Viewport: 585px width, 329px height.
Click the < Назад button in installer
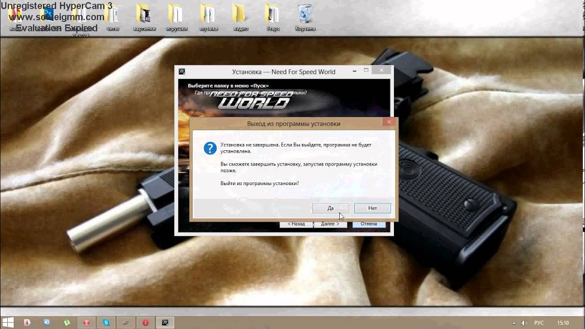(296, 224)
